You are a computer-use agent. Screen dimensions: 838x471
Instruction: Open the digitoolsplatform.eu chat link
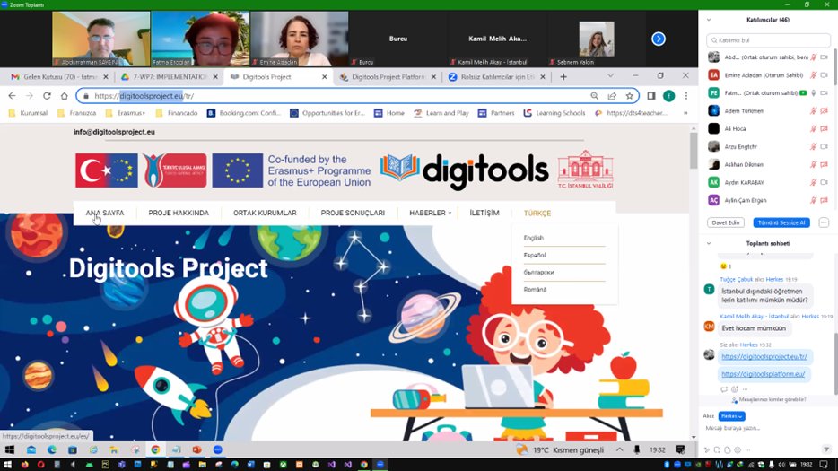click(763, 374)
